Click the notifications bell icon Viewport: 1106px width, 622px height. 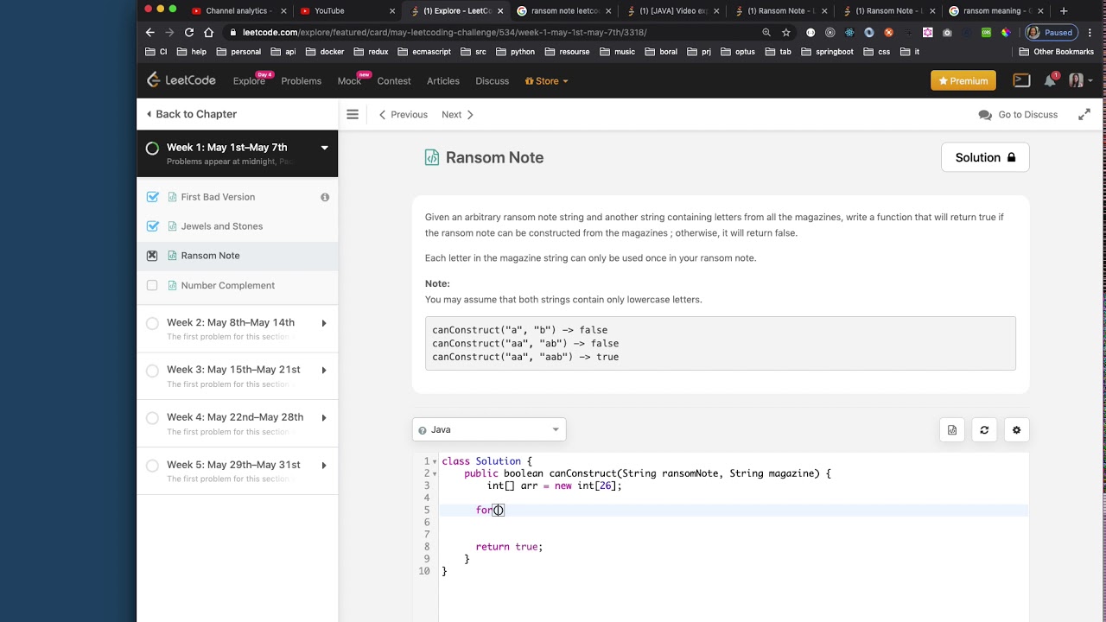(x=1050, y=80)
